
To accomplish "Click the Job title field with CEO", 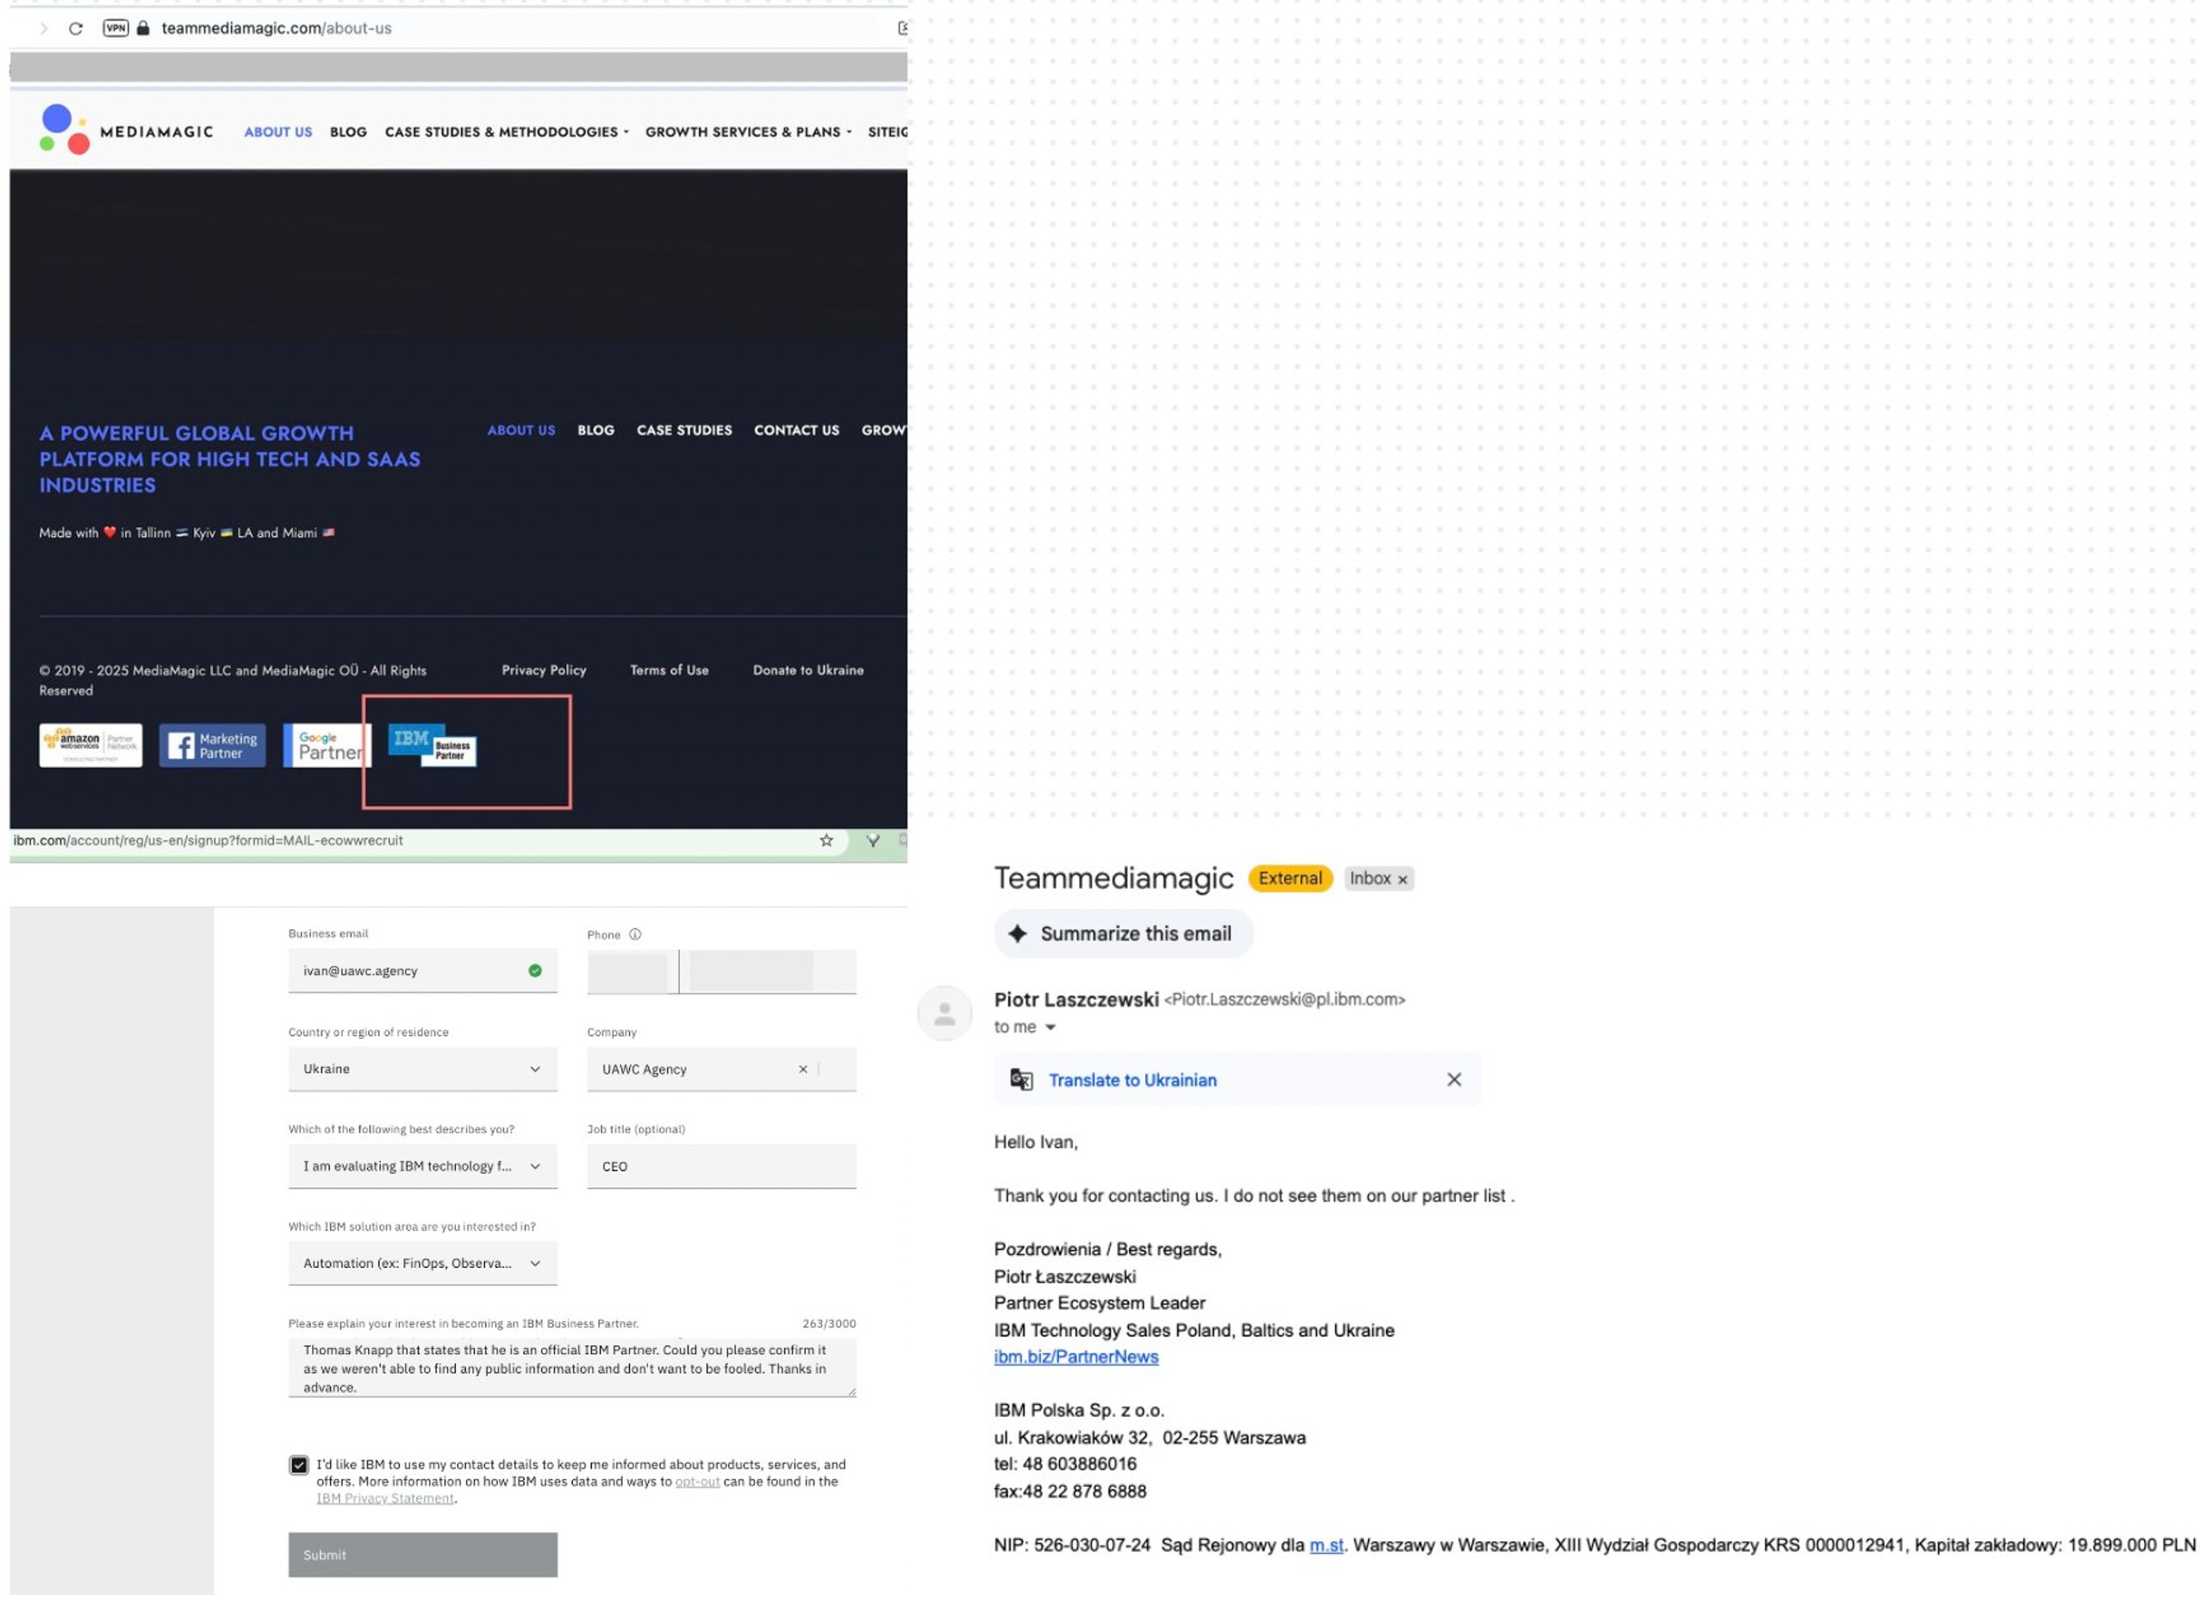I will click(722, 1166).
